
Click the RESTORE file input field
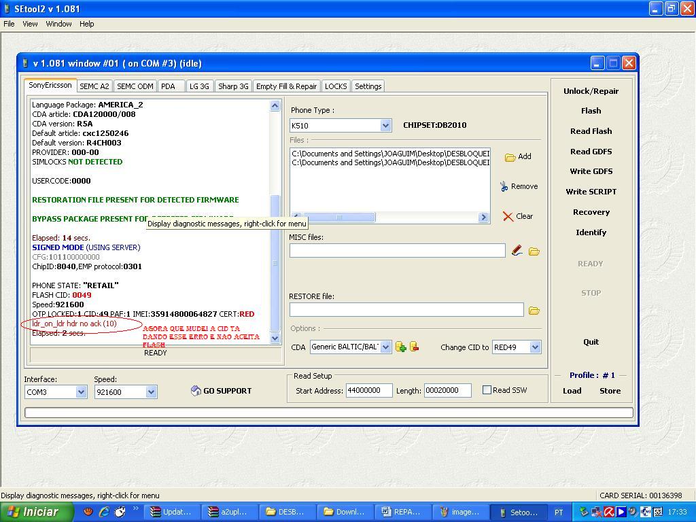pyautogui.click(x=406, y=310)
